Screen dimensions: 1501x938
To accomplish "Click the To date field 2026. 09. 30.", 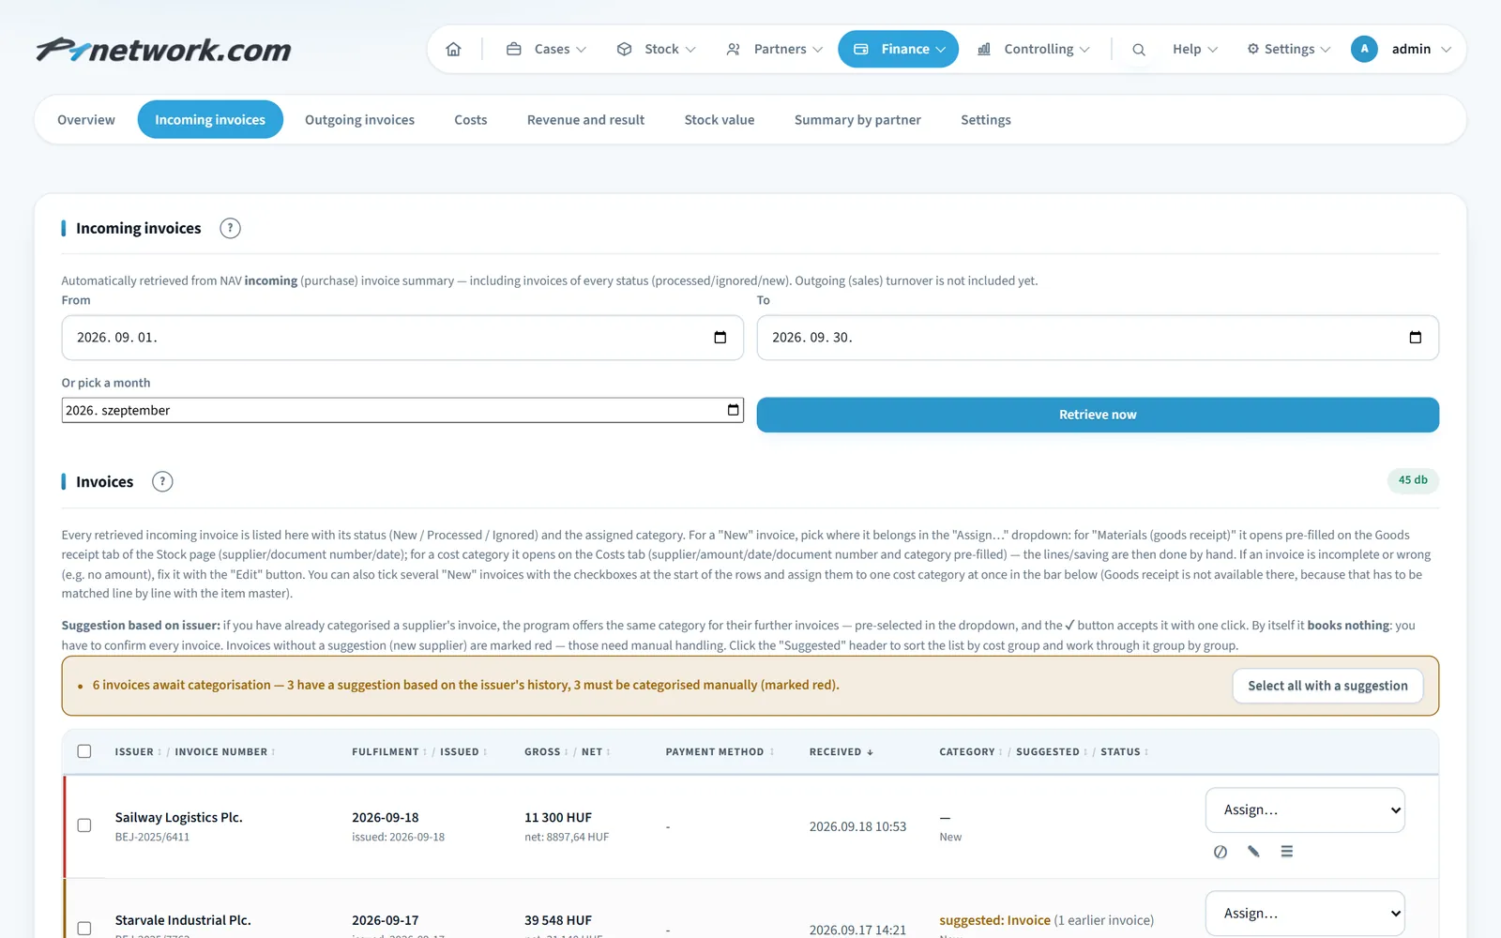I will [x=1098, y=338].
